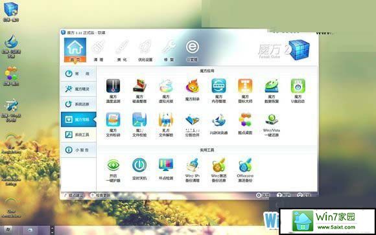
Task: Select 系统工具 in the sidebar
Action: pos(78,135)
